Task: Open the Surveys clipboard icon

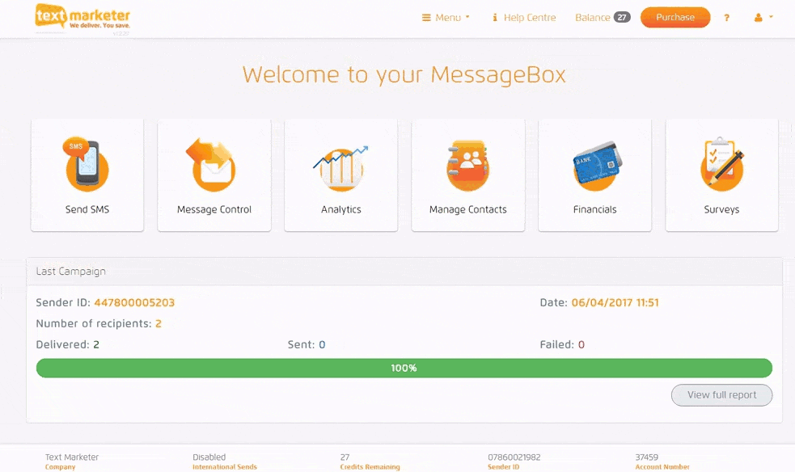Action: click(x=721, y=163)
